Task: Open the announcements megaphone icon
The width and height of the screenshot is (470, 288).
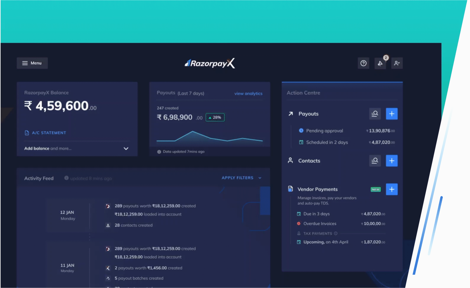Action: tap(380, 63)
